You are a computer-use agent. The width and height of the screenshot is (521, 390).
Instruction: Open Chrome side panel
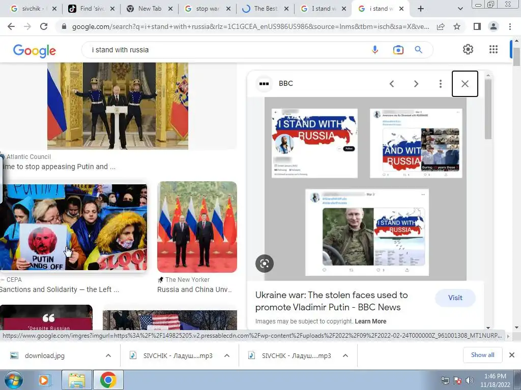tap(477, 26)
